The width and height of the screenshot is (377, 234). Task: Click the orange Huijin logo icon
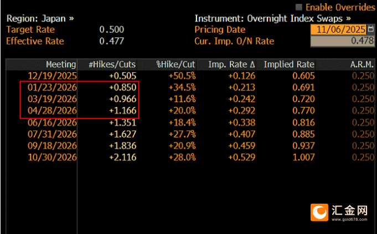point(319,212)
